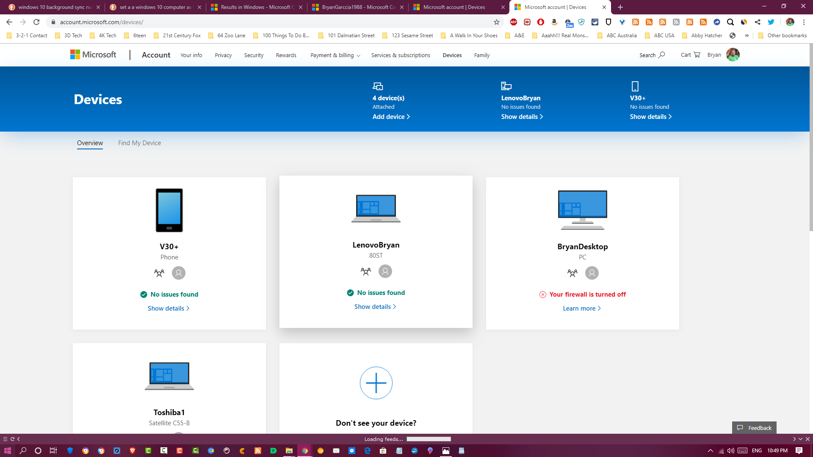Click the V30+ phone image card

(x=169, y=210)
